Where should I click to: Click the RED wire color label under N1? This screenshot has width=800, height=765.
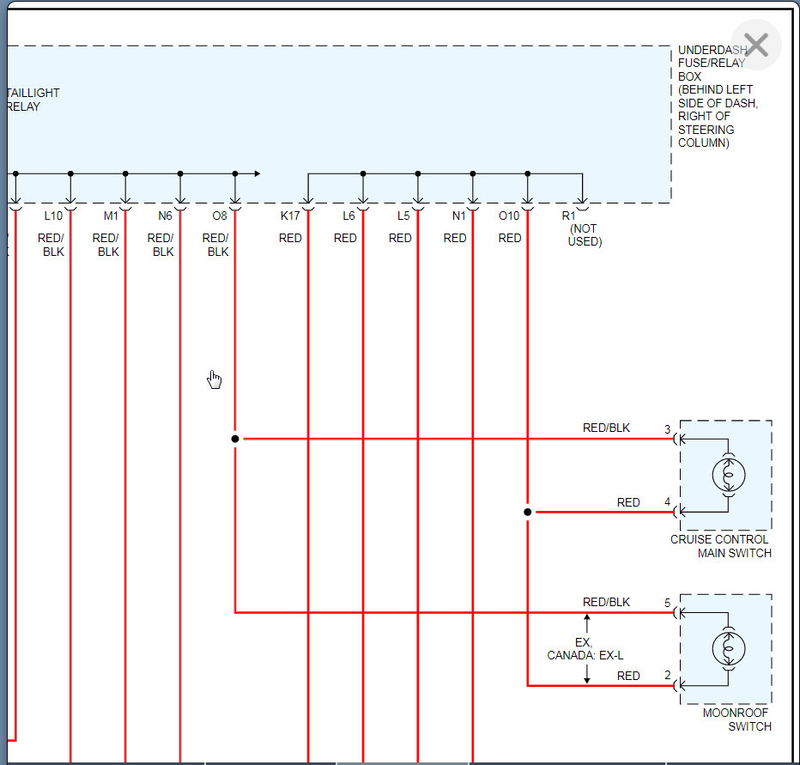[x=455, y=238]
